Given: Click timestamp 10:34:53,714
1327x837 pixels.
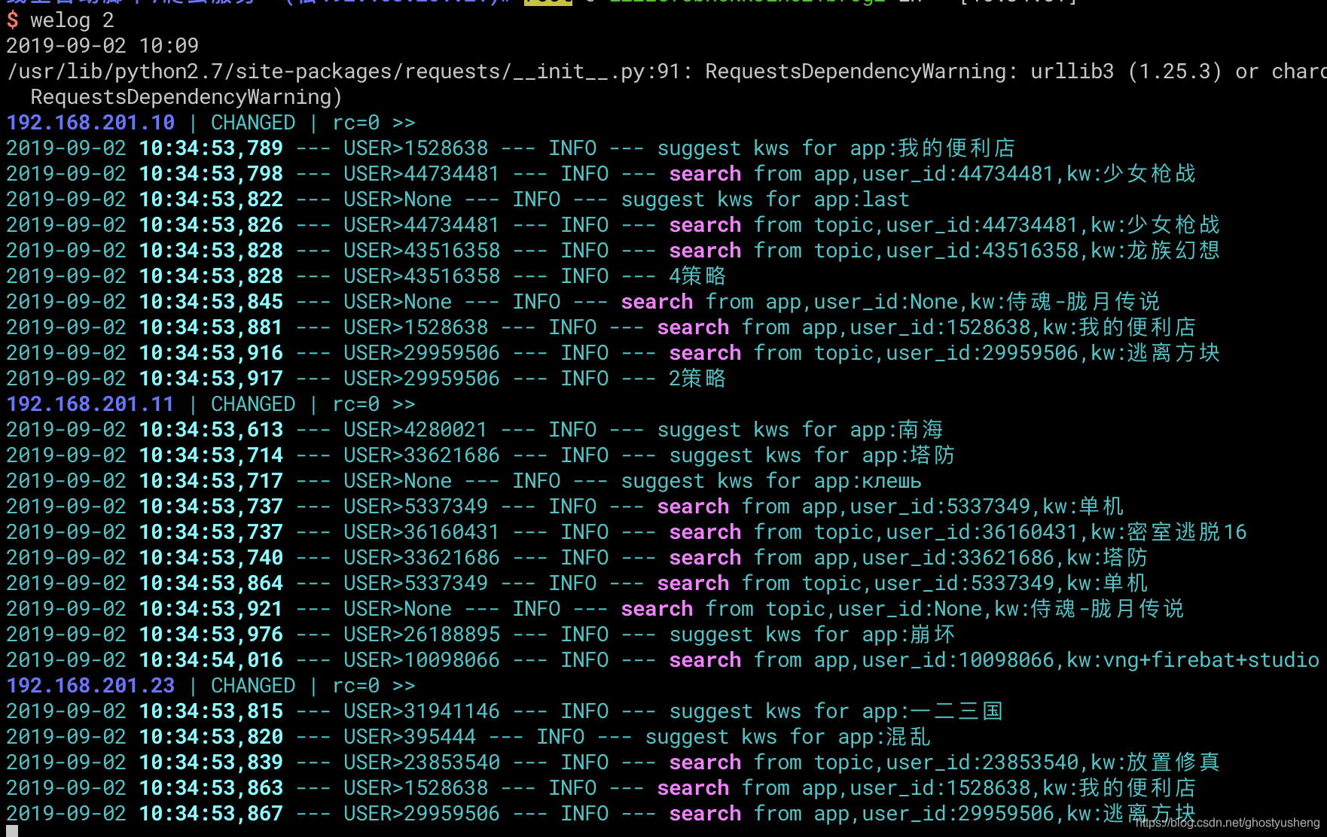Looking at the screenshot, I should pos(211,455).
